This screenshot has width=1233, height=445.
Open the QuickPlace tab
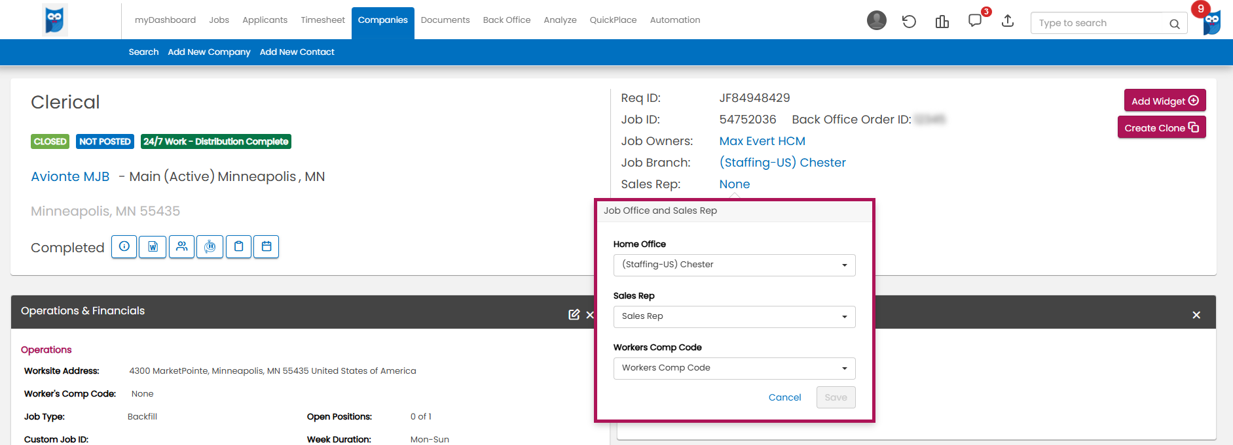614,20
